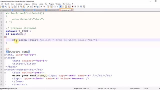The height and width of the screenshot is (90, 160).
Task: Close the active connection.php tab
Action: tap(72, 10)
